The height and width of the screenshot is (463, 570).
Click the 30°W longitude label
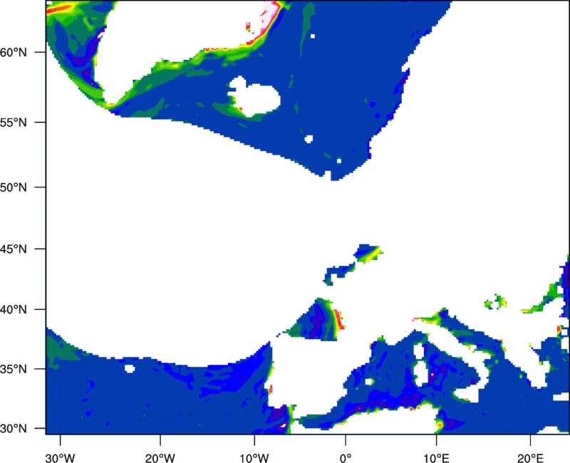pos(60,458)
